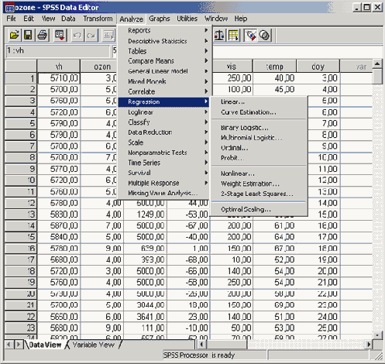Viewport: 385px width, 364px height.
Task: Switch to the Data View tab
Action: click(45, 345)
